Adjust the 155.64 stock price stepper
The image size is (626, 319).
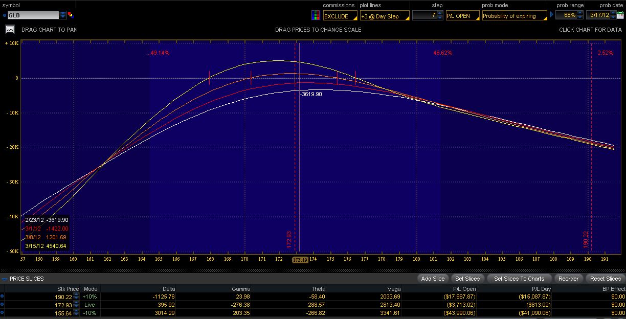tap(76, 312)
